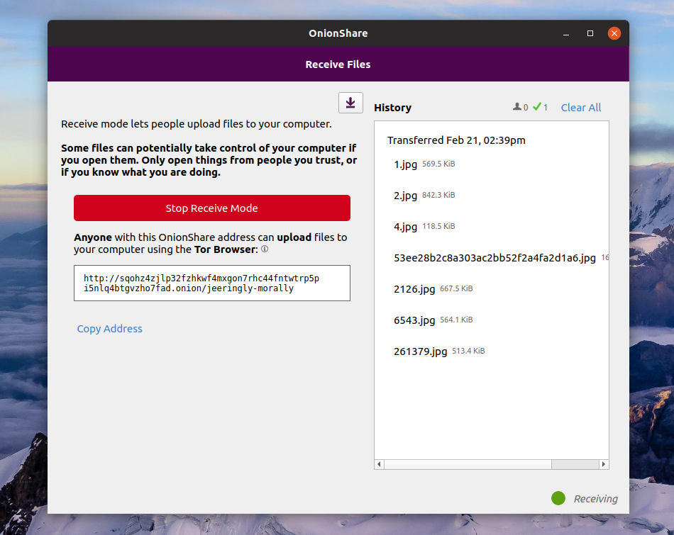Click the info icon beside Tor Browser
This screenshot has width=674, height=535.
tap(264, 249)
